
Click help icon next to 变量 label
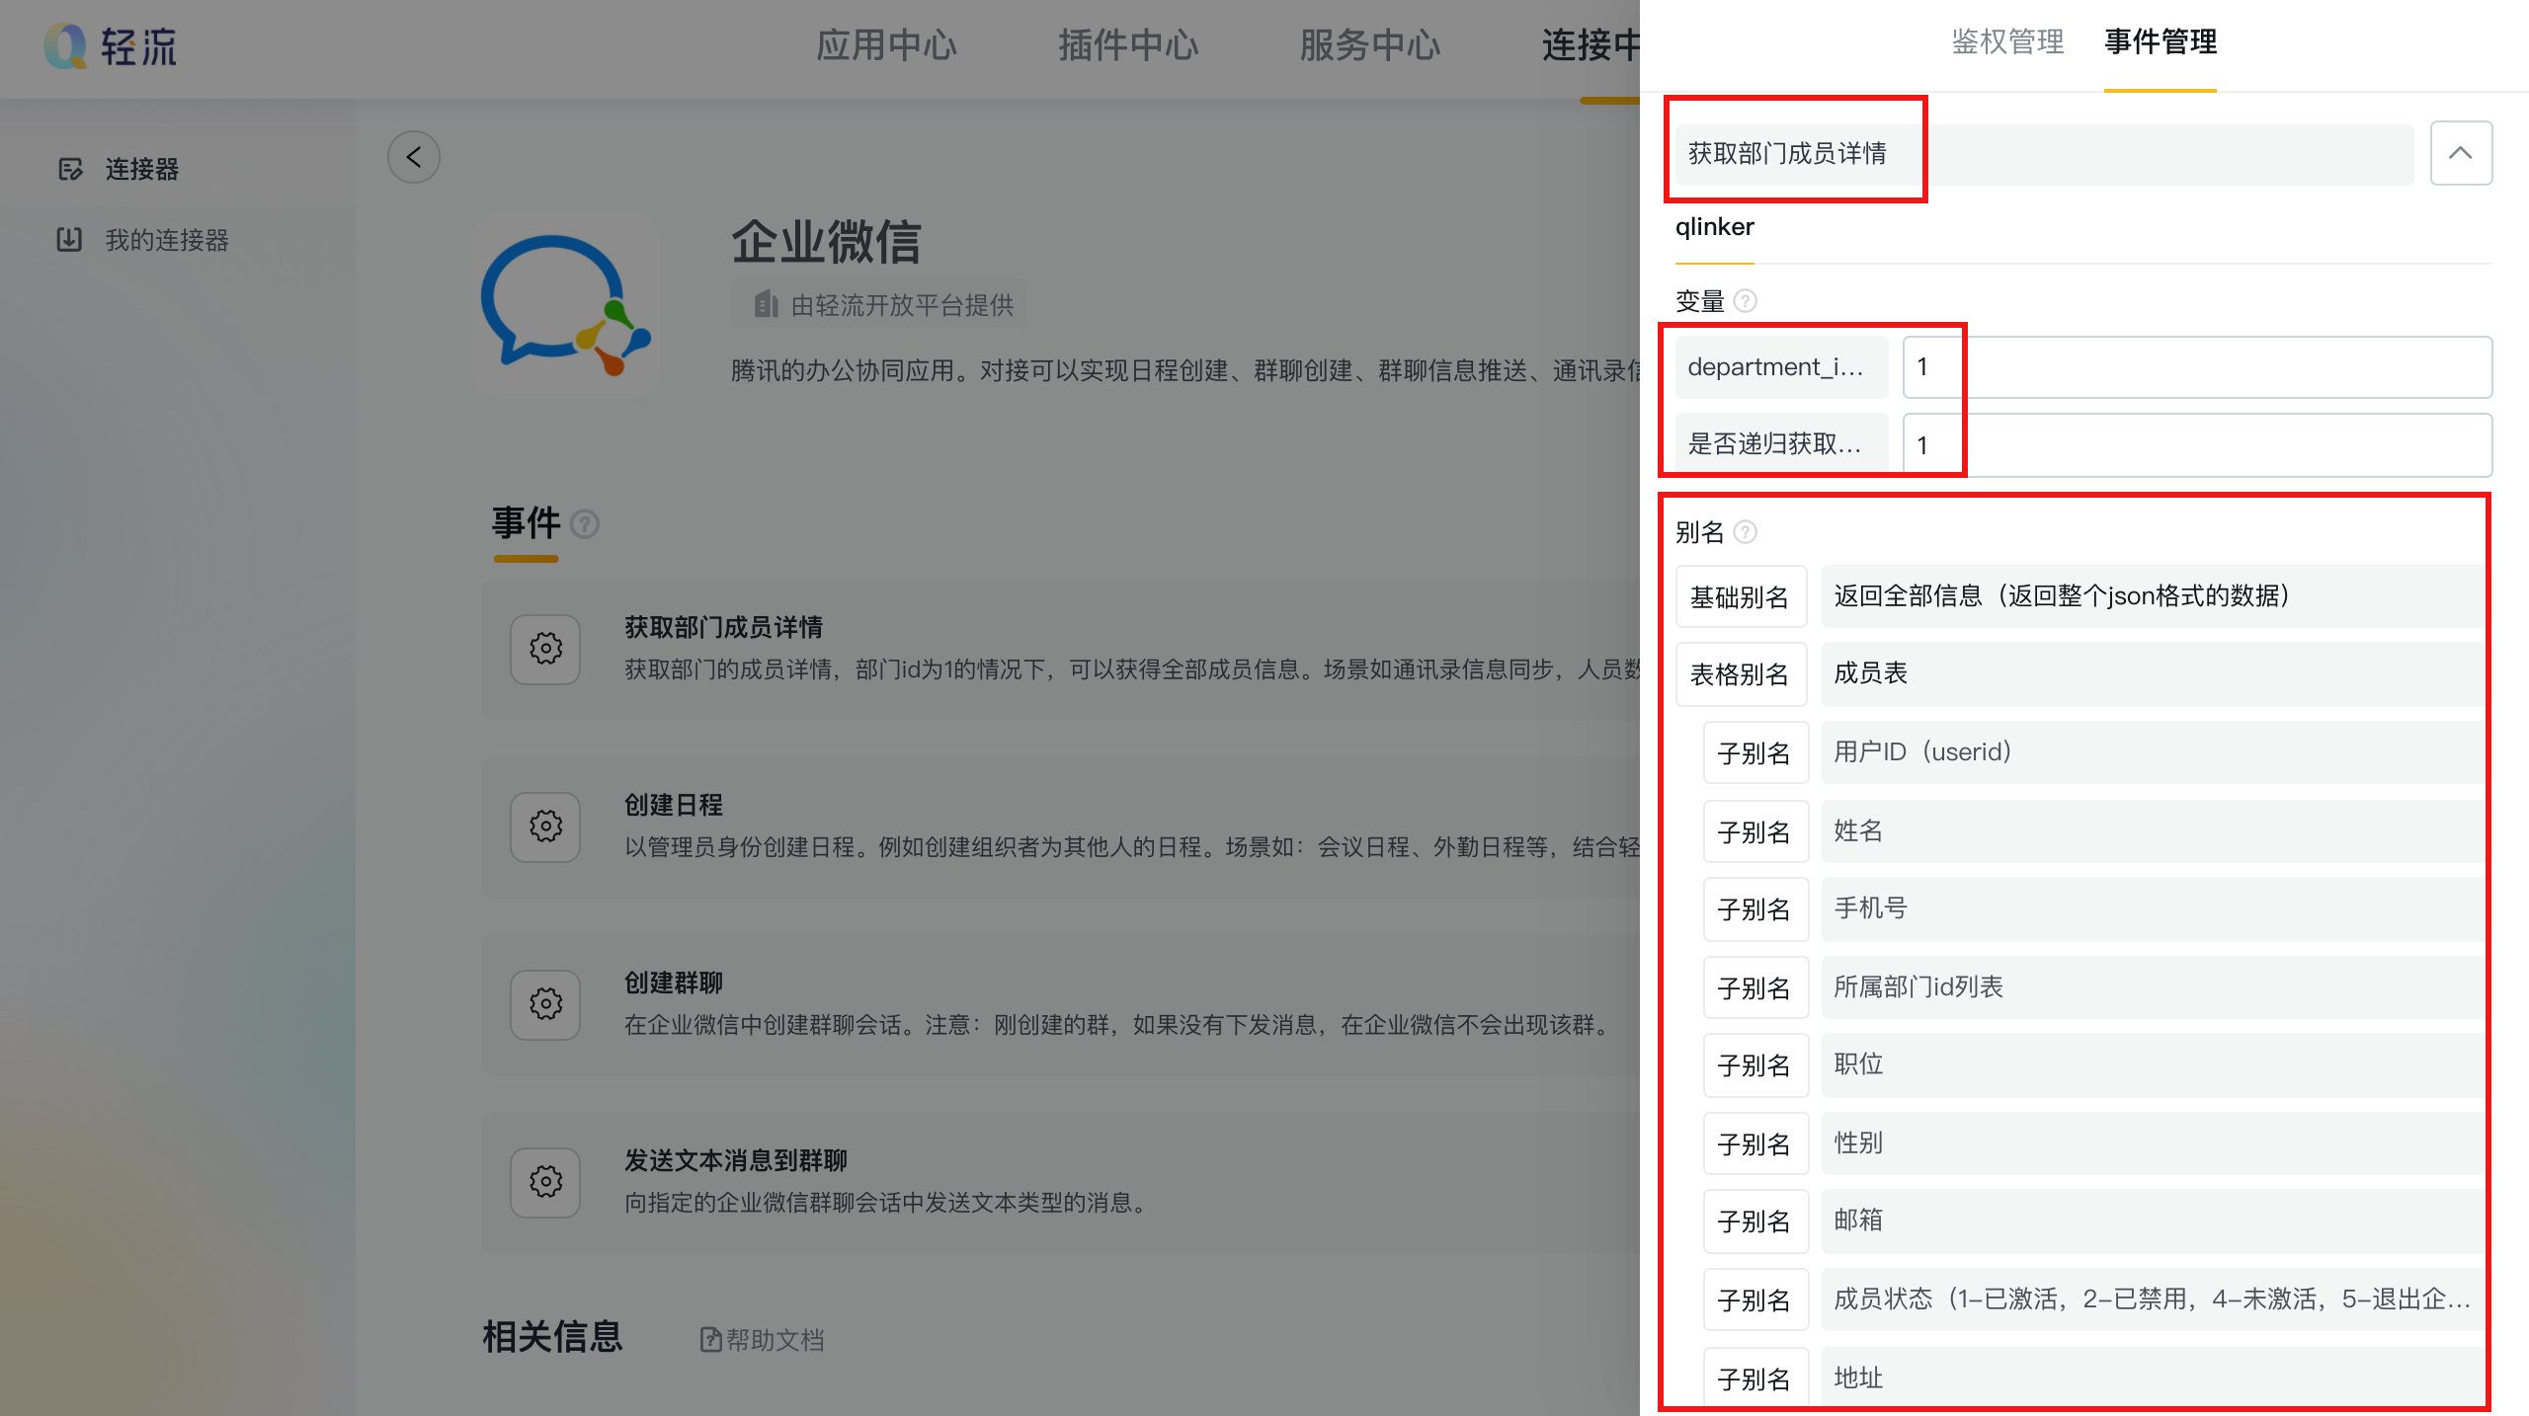(x=1746, y=300)
